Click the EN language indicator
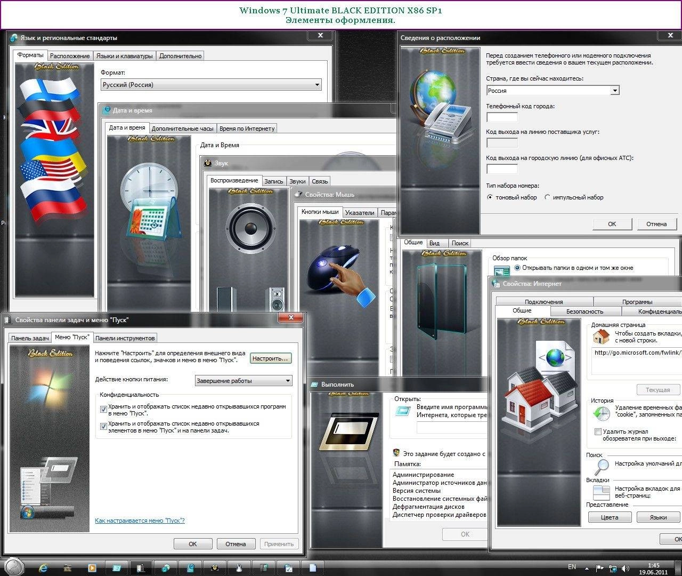 coord(572,567)
